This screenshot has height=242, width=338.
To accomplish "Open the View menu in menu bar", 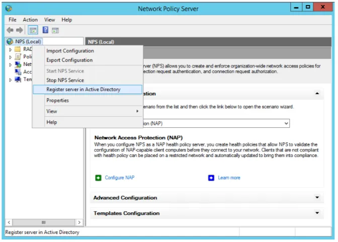I will tap(50, 20).
